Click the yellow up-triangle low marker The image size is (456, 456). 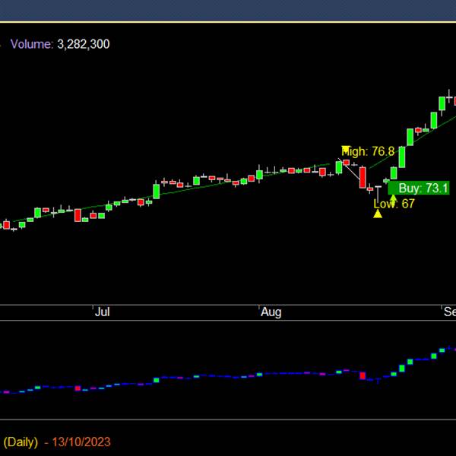(x=378, y=214)
